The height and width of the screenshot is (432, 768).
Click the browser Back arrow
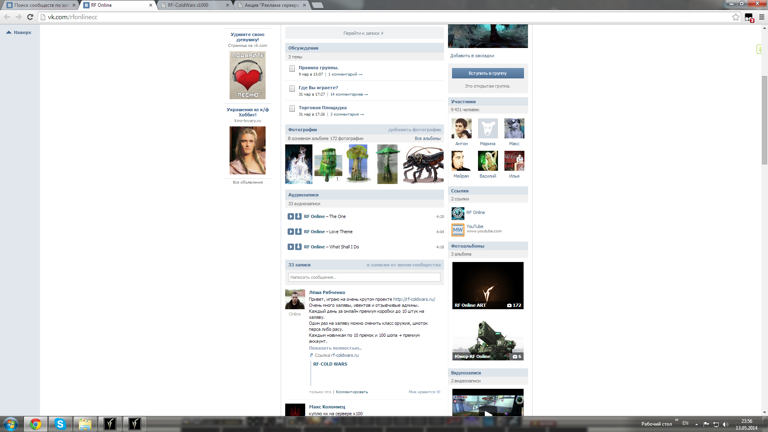(7, 17)
